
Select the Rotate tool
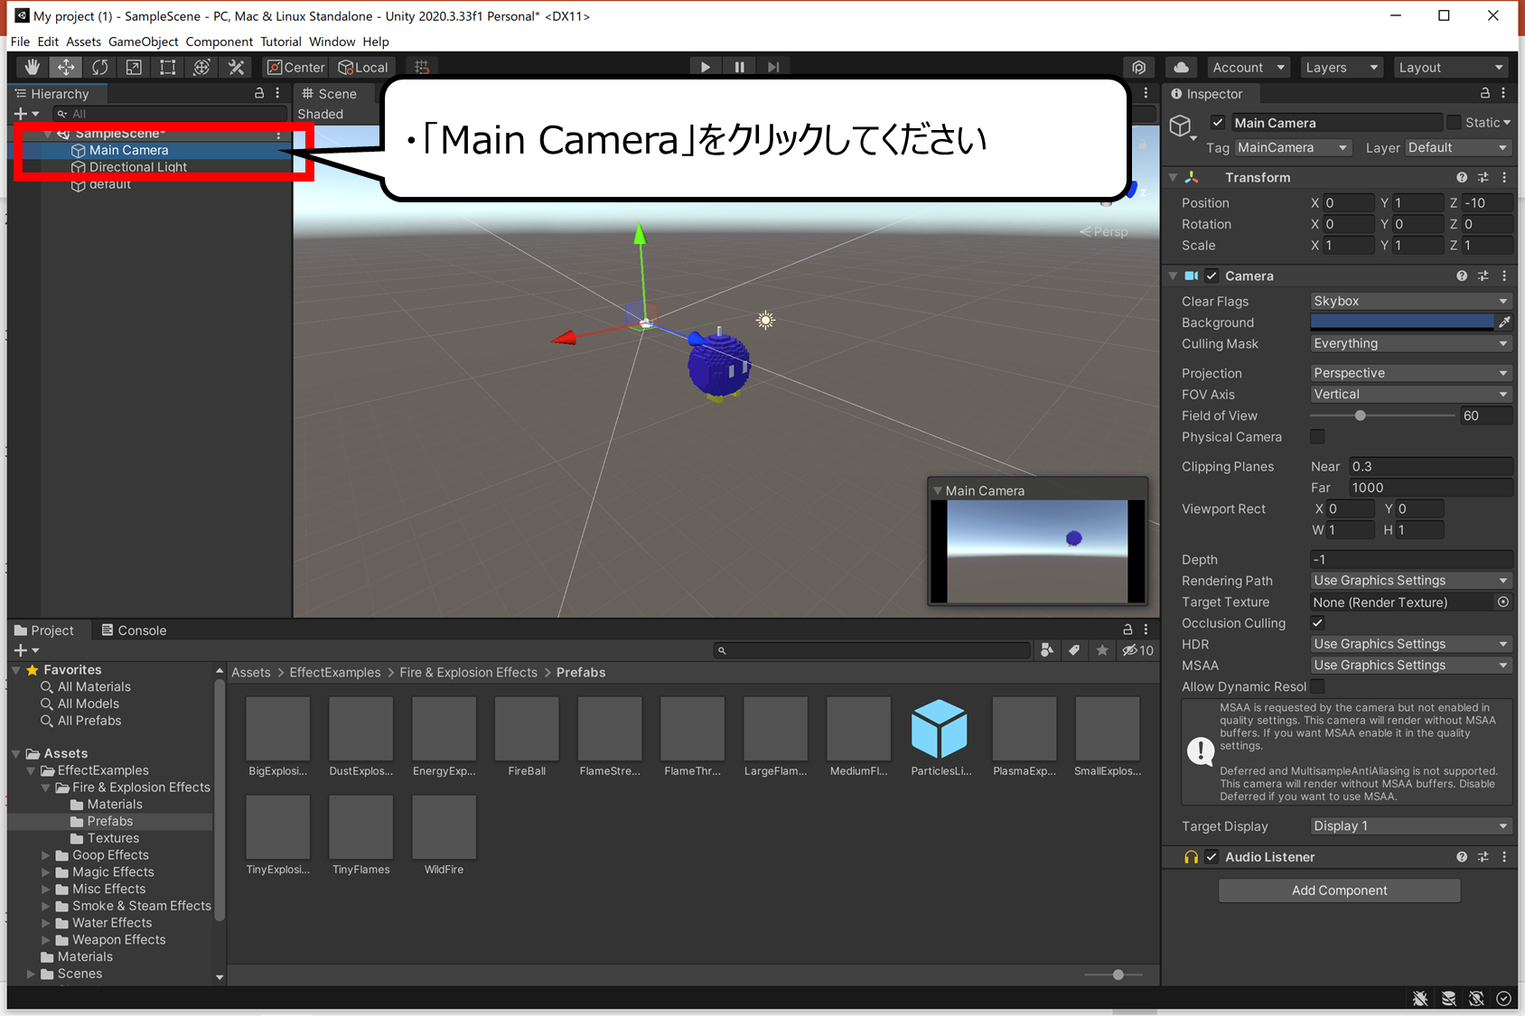pos(99,67)
